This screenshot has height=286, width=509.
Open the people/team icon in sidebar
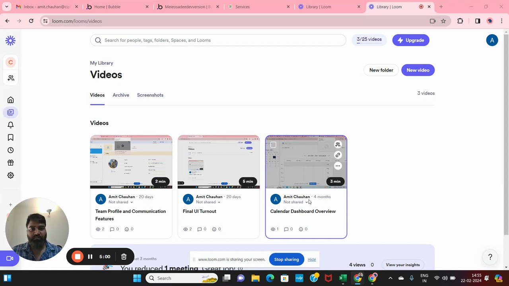11,78
